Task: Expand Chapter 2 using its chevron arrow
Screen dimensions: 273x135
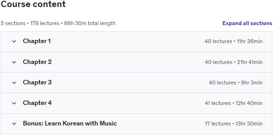Action: click(x=14, y=62)
